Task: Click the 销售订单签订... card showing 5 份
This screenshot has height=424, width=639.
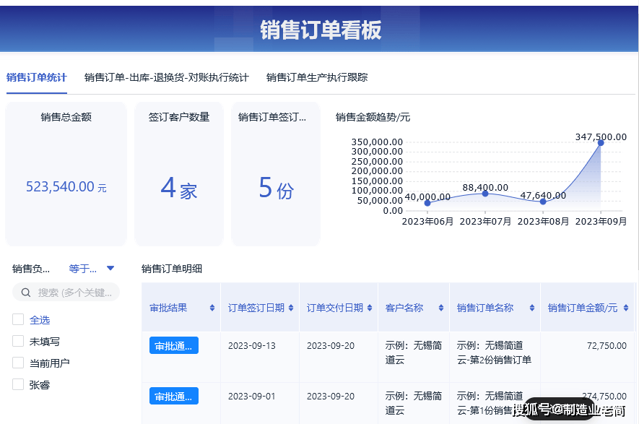Action: [x=276, y=174]
